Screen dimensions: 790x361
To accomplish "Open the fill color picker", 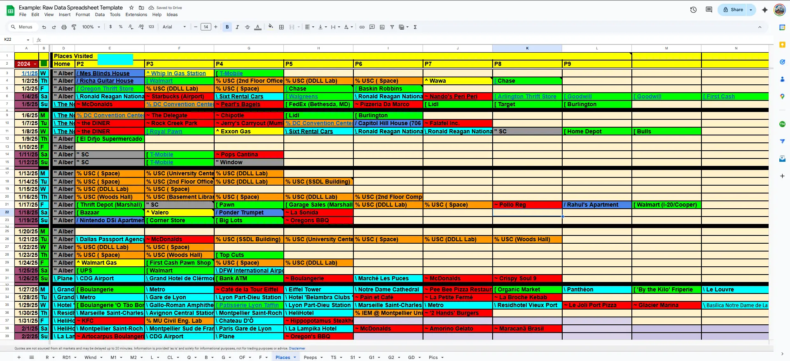I will (x=271, y=27).
